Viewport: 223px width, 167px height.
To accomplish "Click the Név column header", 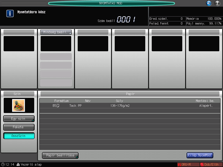I will (x=88, y=101).
